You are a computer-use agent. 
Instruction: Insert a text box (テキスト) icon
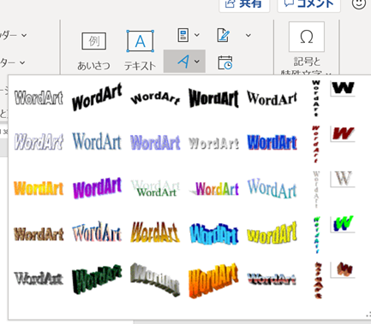click(x=140, y=41)
